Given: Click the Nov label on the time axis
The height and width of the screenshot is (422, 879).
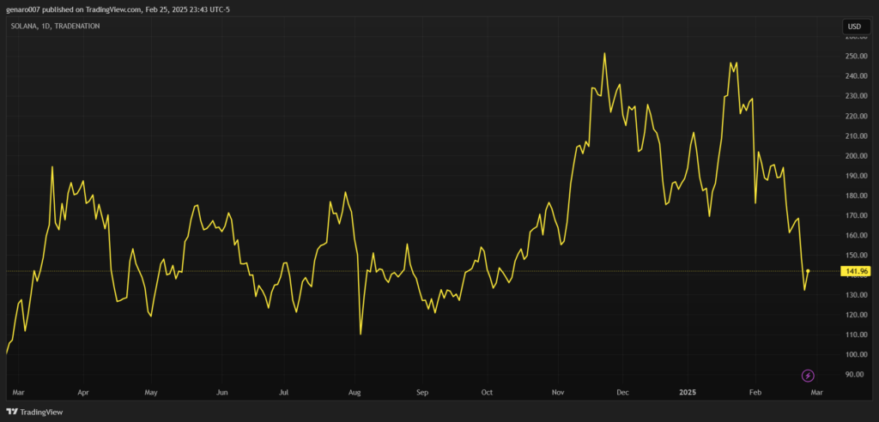Looking at the screenshot, I should tap(557, 393).
